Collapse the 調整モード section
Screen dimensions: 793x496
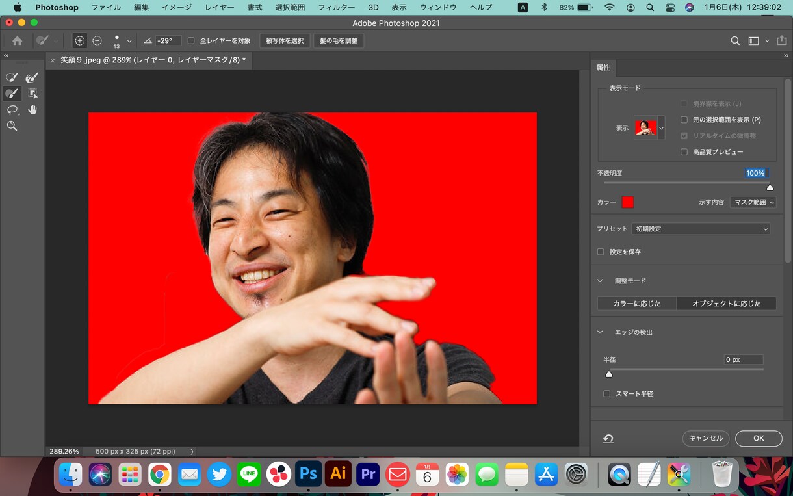(601, 281)
